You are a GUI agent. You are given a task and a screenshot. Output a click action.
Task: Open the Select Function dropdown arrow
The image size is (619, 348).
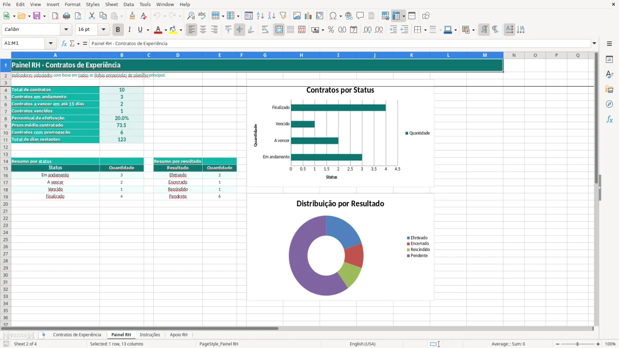click(78, 43)
